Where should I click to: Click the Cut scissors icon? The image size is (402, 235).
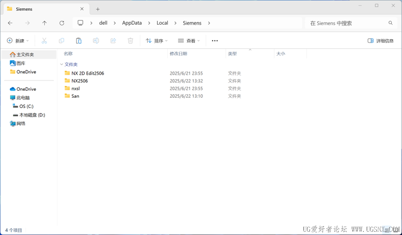[44, 40]
